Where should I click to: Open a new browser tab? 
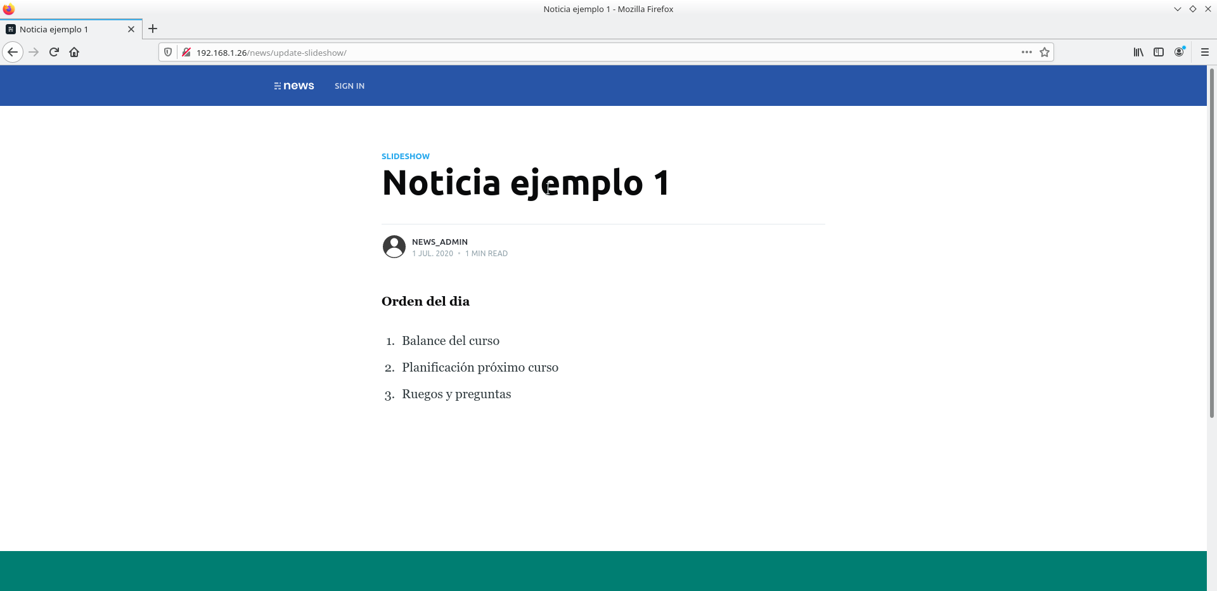click(153, 29)
